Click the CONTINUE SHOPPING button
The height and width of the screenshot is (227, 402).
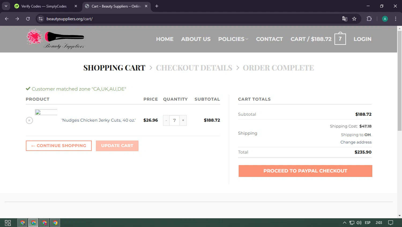59,146
